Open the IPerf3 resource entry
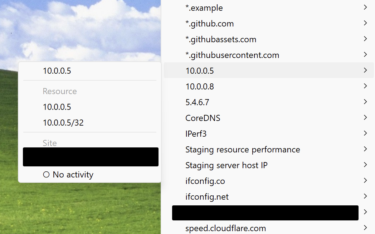Viewport: 375px width, 234px height. click(196, 134)
